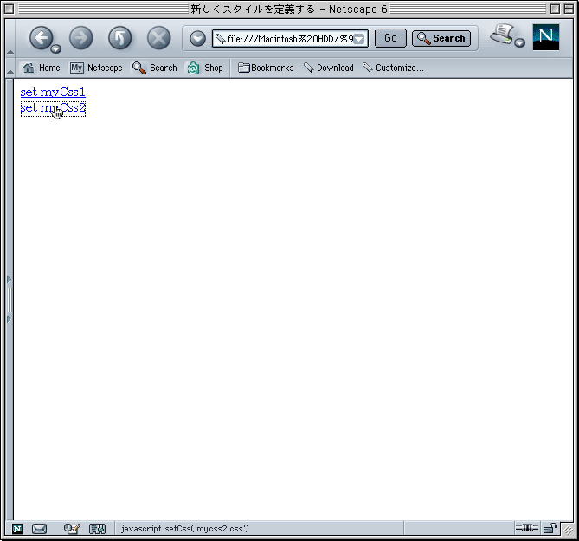The image size is (579, 541).
Task: Follow the set myCss1 link
Action: coord(53,92)
